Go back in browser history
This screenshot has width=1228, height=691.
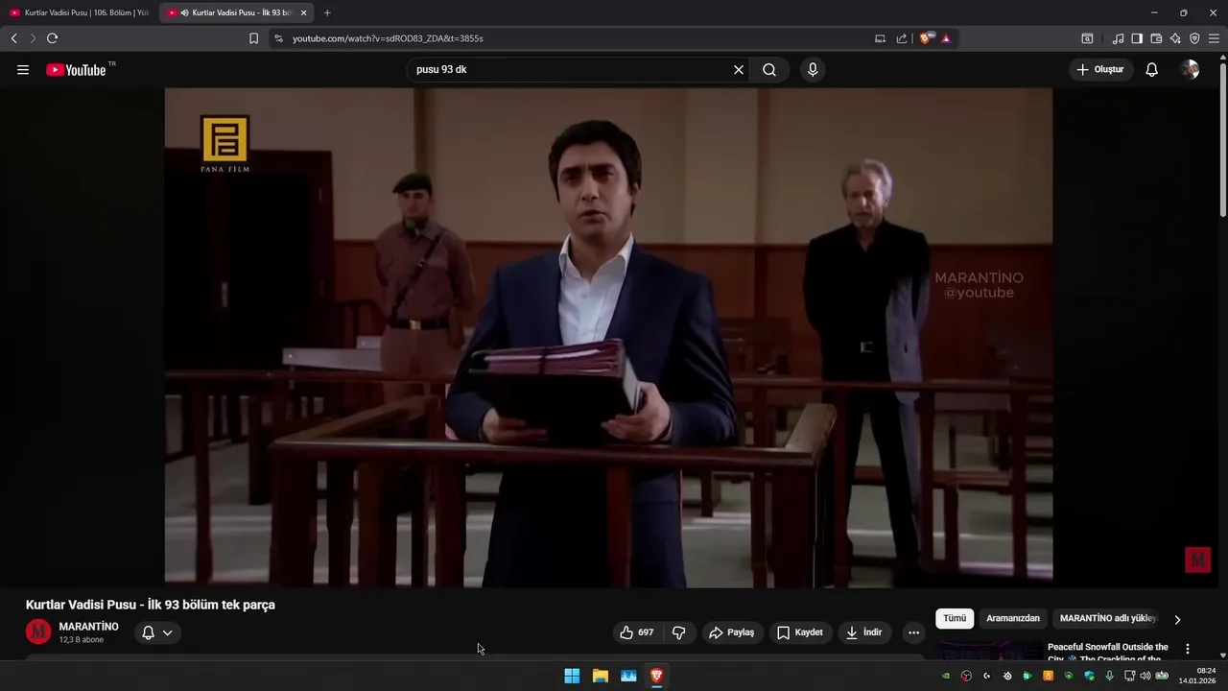pos(13,38)
